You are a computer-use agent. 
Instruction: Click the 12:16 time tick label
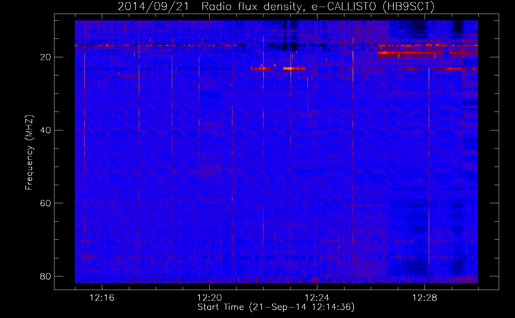click(102, 298)
